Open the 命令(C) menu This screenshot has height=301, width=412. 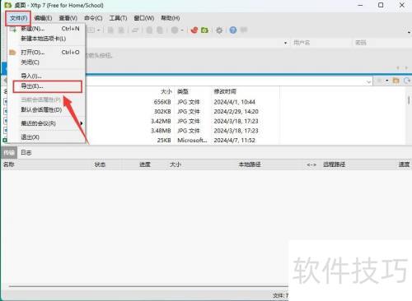click(x=93, y=18)
